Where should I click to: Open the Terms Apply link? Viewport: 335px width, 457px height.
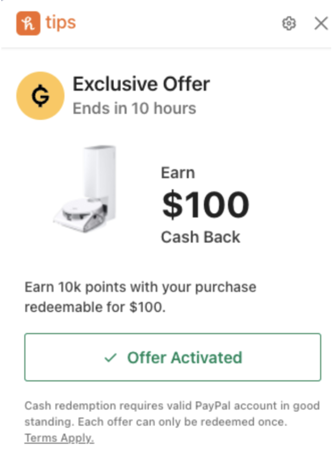pyautogui.click(x=59, y=438)
